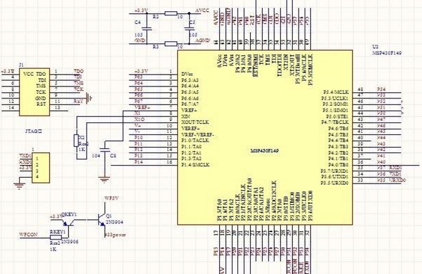Click the P5.3/UCLK1 pin label
The width and height of the screenshot is (422, 274).
[335, 98]
